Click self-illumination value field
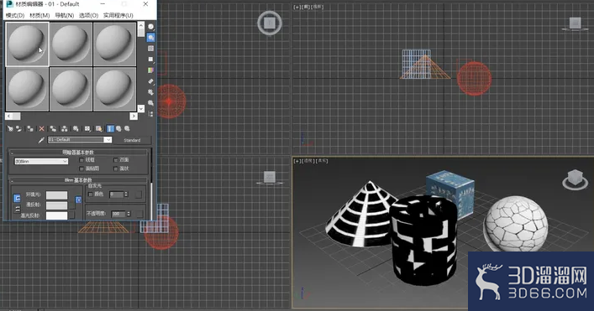This screenshot has width=594, height=311. [116, 194]
